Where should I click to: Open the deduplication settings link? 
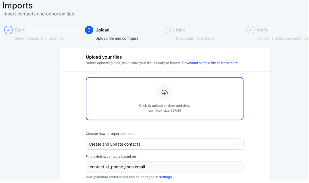pyautogui.click(x=165, y=177)
